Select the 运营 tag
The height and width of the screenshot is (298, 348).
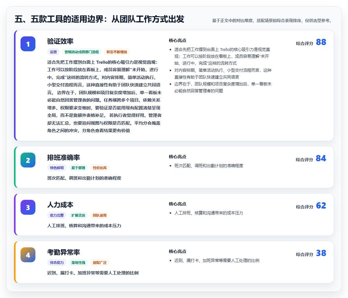tap(53, 52)
